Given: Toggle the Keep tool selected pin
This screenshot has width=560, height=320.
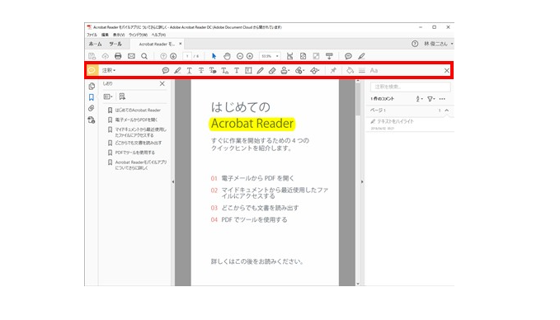Looking at the screenshot, I should tap(333, 70).
